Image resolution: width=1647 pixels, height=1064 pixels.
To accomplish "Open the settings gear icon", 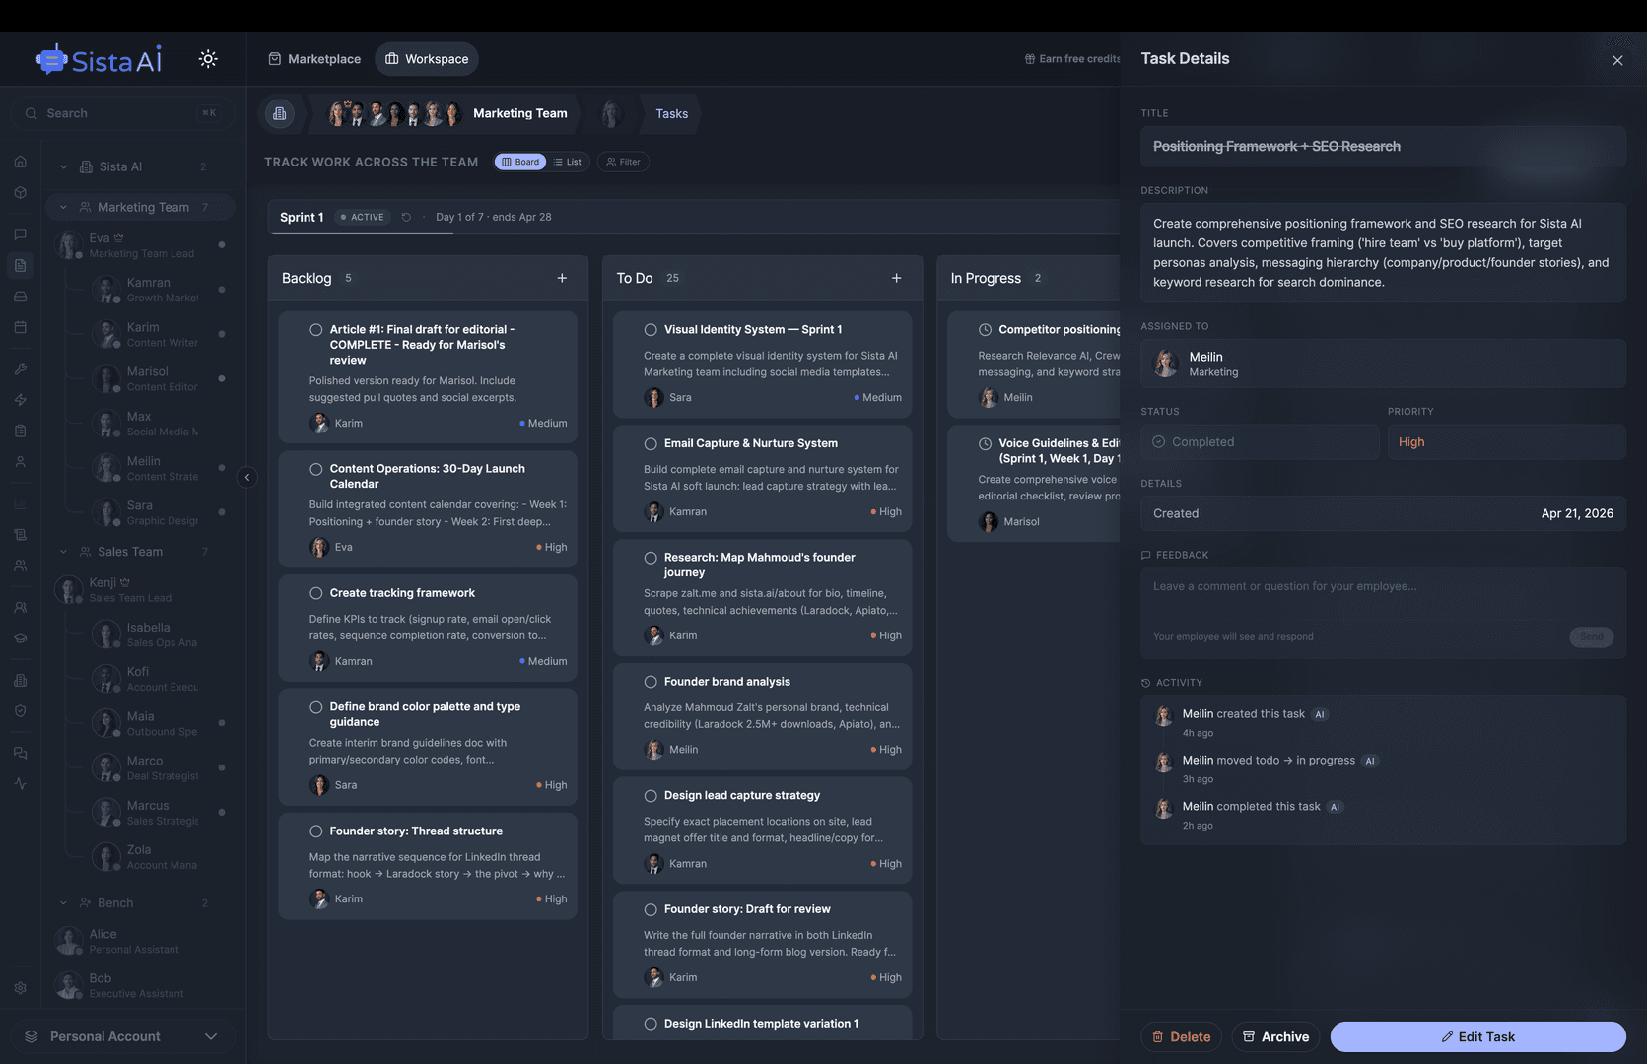I will [x=20, y=988].
